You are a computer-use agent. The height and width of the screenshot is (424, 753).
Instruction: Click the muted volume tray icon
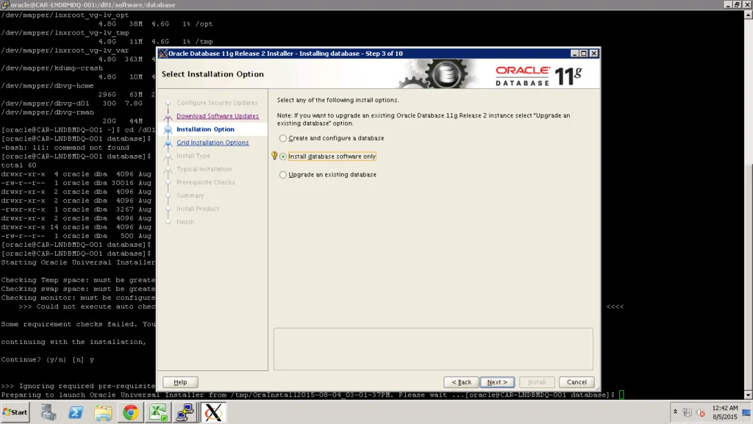701,412
